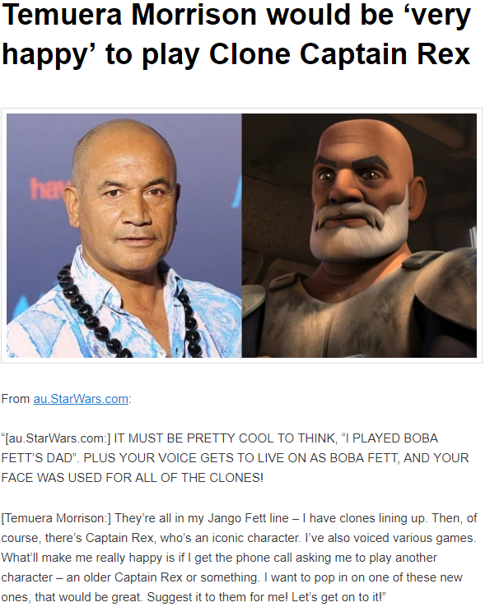Open the au.StarWars.com source link
This screenshot has width=485, height=607.
pos(81,399)
